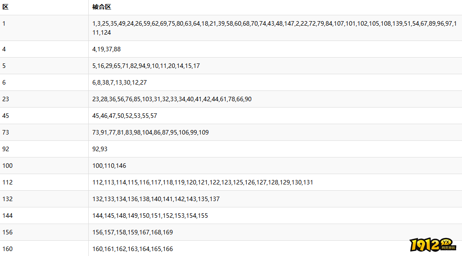Select the merged list 92,93
462x256 pixels.
coord(100,149)
